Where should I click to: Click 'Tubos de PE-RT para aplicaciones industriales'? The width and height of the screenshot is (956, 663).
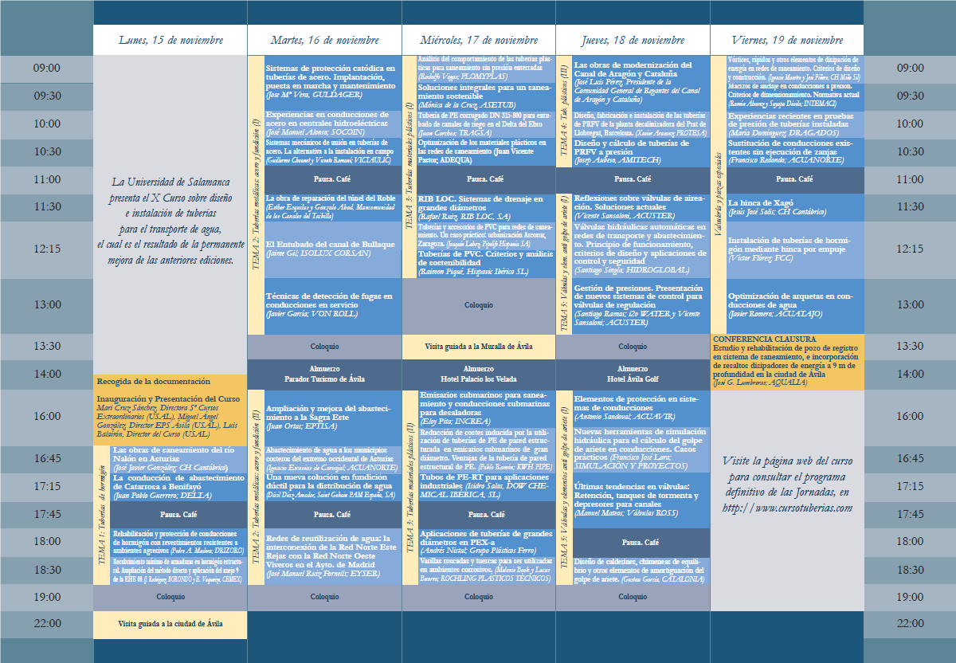click(x=486, y=488)
